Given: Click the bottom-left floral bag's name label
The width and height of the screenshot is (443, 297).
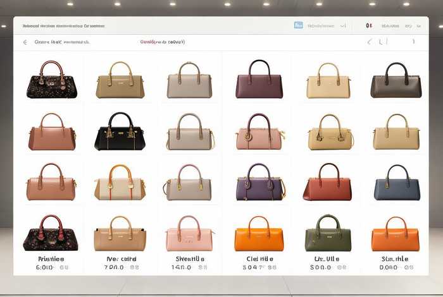Looking at the screenshot, I should coord(51,259).
